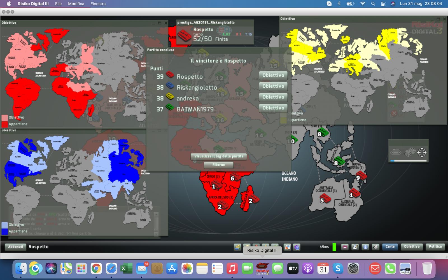The image size is (448, 280).
Task: Click Rospetto's red tank icon in score list
Action: tap(170, 74)
